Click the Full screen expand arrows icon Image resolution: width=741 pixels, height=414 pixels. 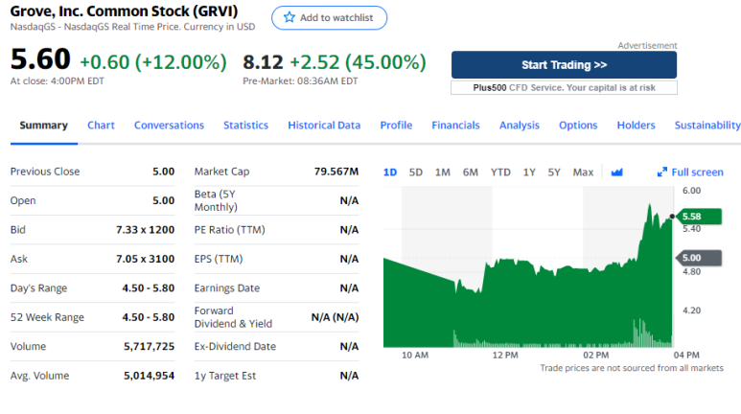(x=662, y=172)
